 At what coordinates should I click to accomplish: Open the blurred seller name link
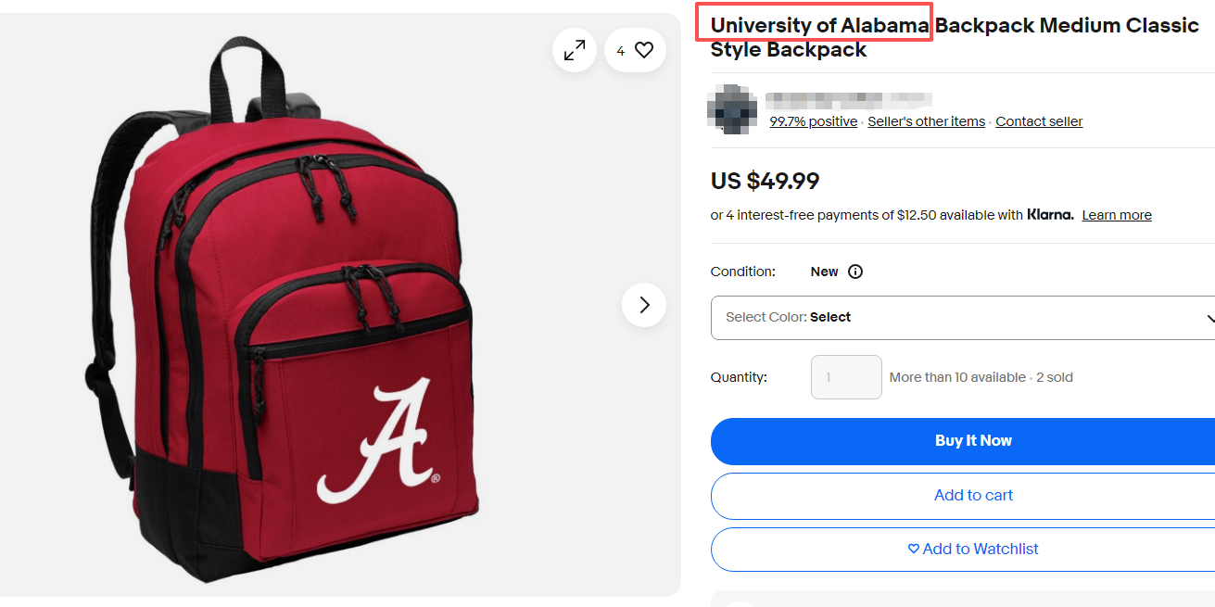click(x=848, y=97)
